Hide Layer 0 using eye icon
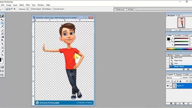 [168, 86]
